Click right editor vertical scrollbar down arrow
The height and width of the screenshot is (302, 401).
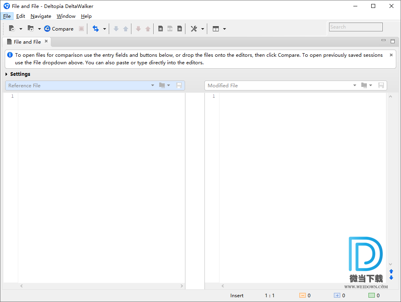(391, 264)
